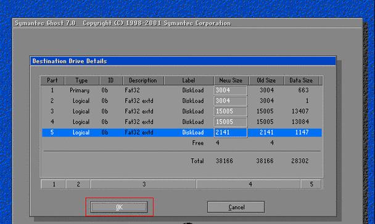Click Data Size value 663

303,90
